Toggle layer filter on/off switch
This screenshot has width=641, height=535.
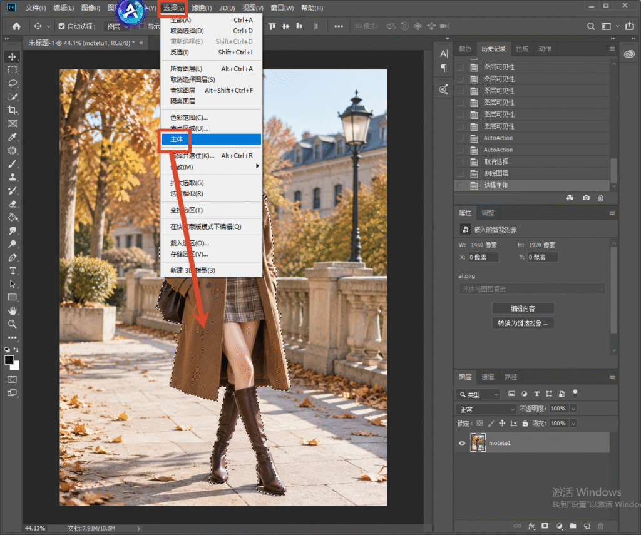coord(575,394)
